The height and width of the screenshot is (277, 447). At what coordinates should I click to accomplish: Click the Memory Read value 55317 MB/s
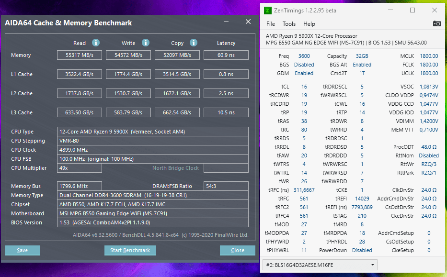80,55
